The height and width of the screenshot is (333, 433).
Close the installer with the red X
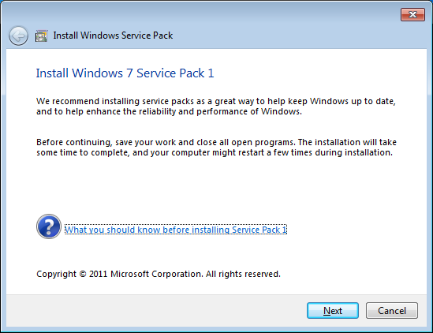tap(412, 14)
